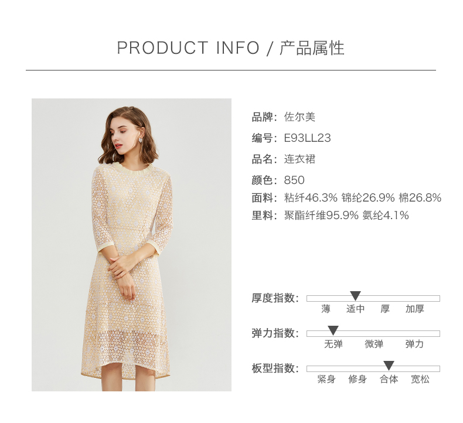Viewport: 463px width, 423px height.
Task: Click the elasticity index triangle marker
Action: click(333, 330)
